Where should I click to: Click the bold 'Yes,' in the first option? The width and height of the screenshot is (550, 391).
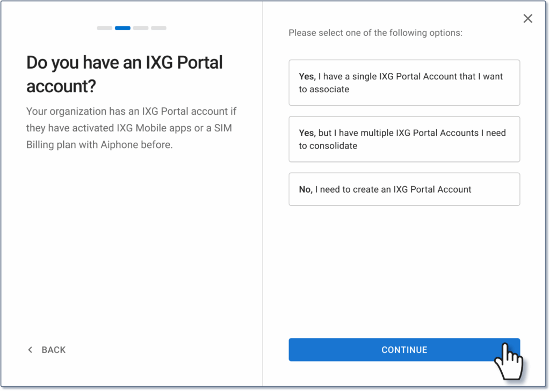pos(307,77)
